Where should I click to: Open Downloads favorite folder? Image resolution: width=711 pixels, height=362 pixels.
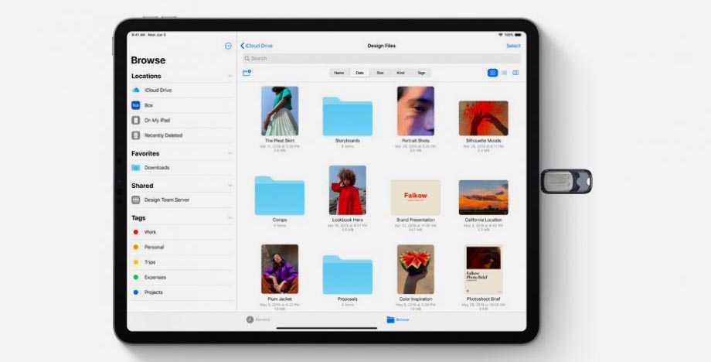(x=182, y=167)
